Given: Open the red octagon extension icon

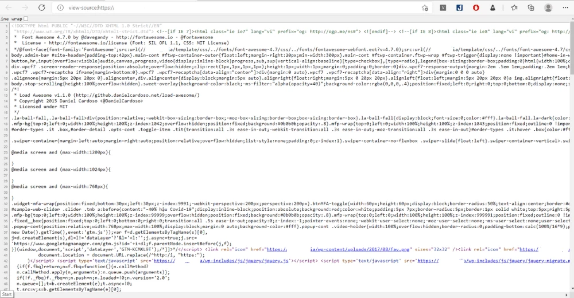Looking at the screenshot, I should coord(476,7).
